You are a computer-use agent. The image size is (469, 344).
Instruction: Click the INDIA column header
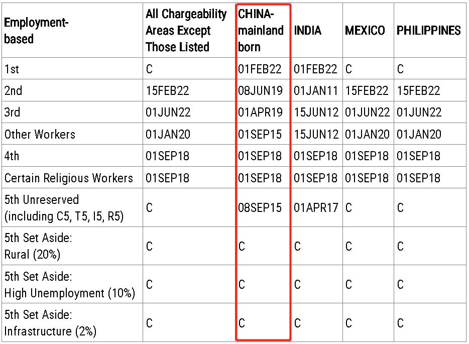308,31
